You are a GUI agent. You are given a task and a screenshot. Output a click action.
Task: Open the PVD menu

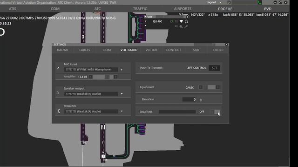(268, 9)
